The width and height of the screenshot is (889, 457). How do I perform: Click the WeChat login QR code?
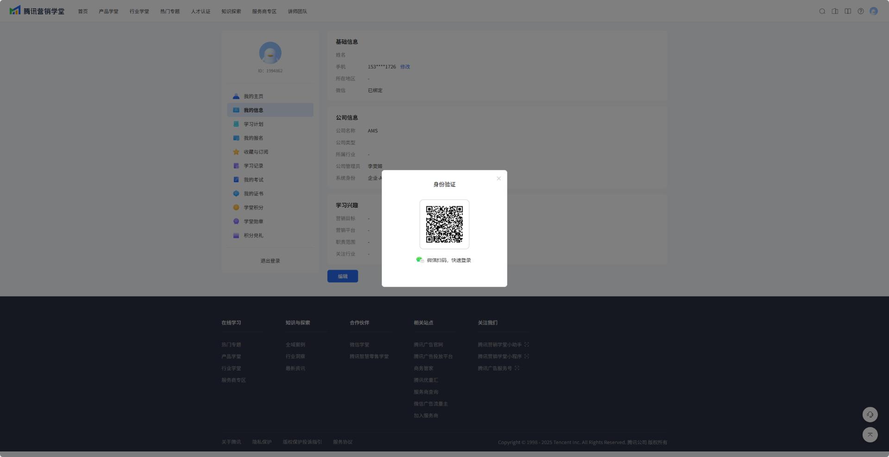444,224
